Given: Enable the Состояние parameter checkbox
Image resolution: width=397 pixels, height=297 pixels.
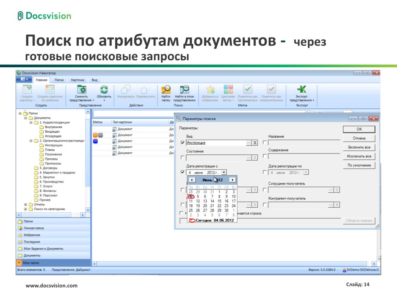Looking at the screenshot, I should tap(183, 157).
